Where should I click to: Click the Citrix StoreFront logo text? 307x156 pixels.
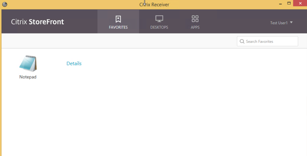coord(37,22)
